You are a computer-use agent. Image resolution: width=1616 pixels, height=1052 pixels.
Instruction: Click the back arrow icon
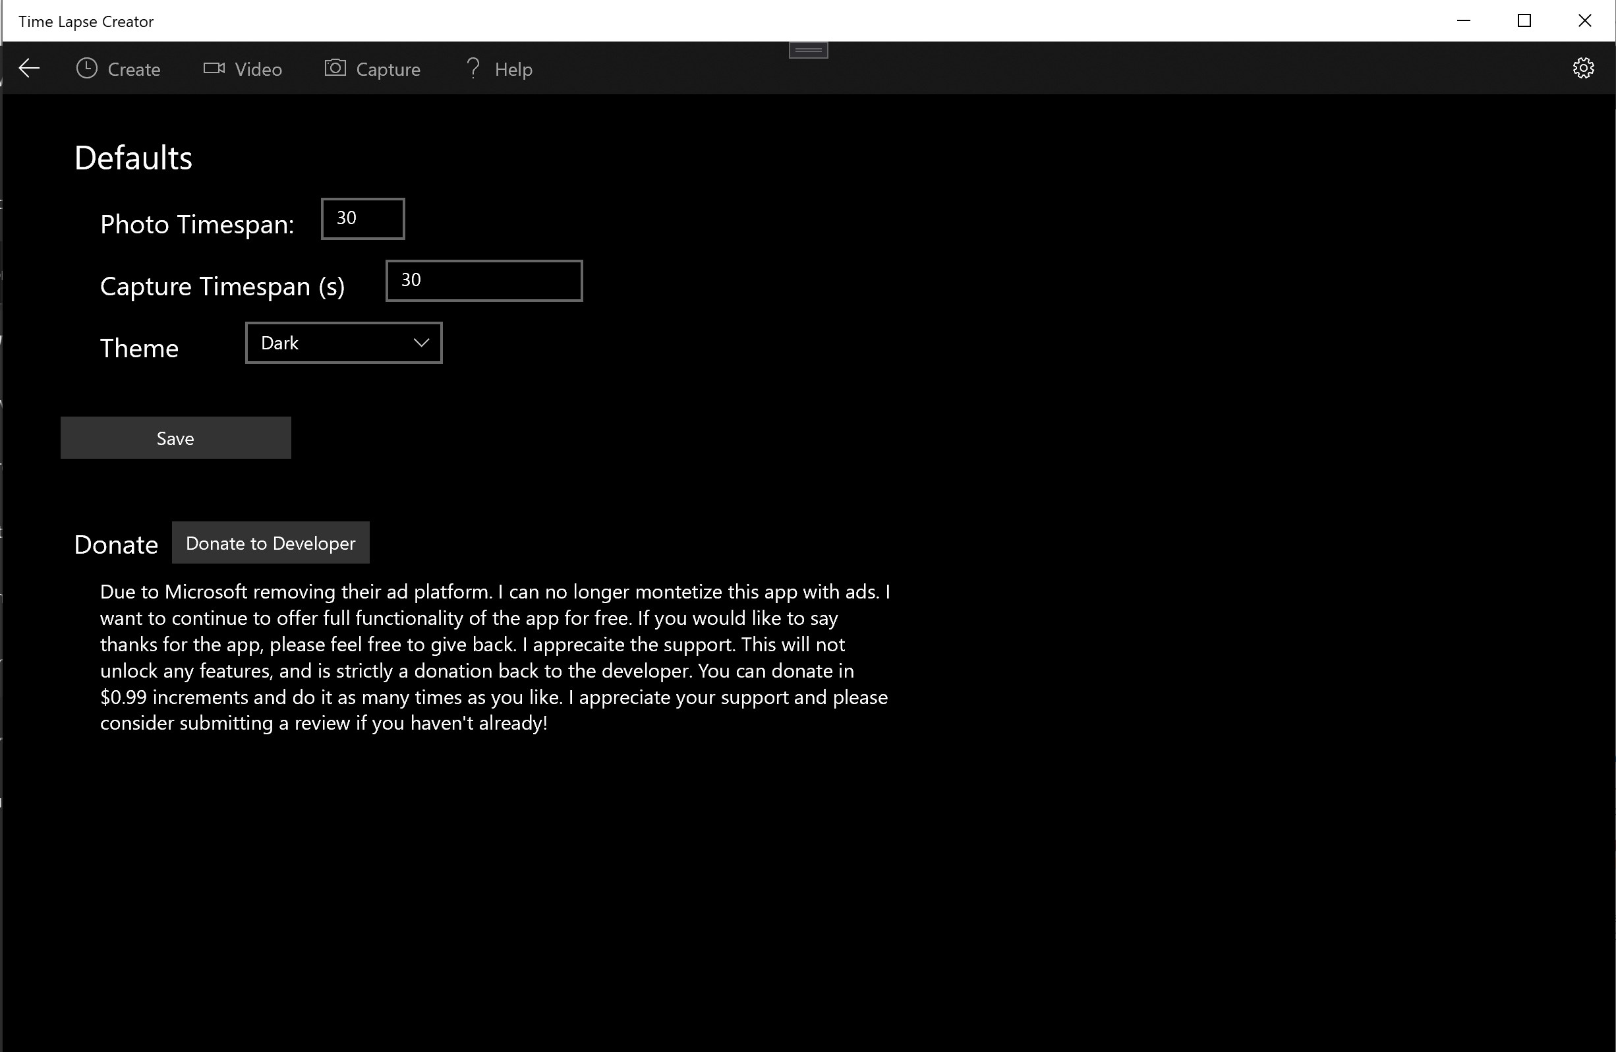pos(29,69)
